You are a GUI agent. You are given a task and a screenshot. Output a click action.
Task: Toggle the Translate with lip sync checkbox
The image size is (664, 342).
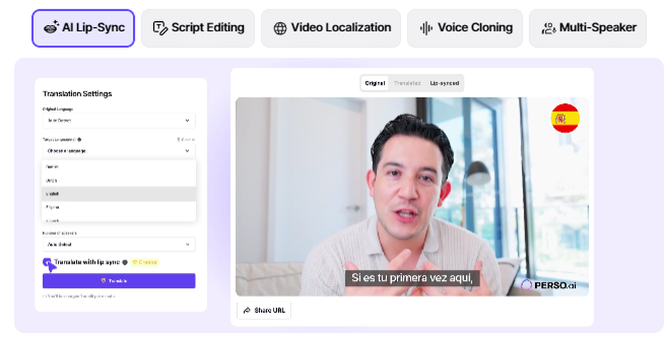[x=46, y=262]
